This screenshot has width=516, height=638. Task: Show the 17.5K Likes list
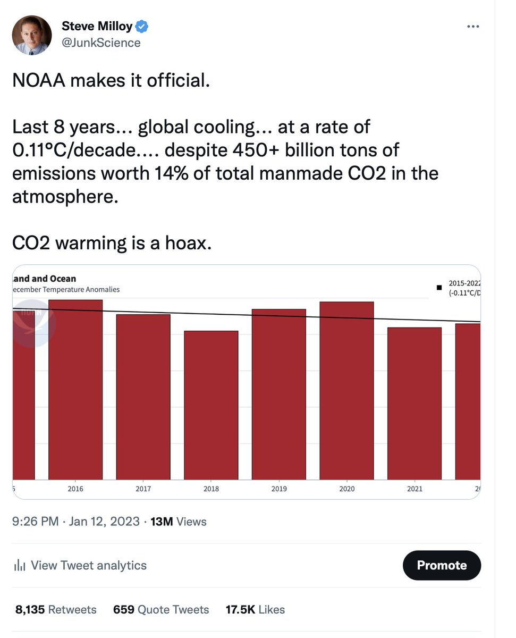[255, 609]
